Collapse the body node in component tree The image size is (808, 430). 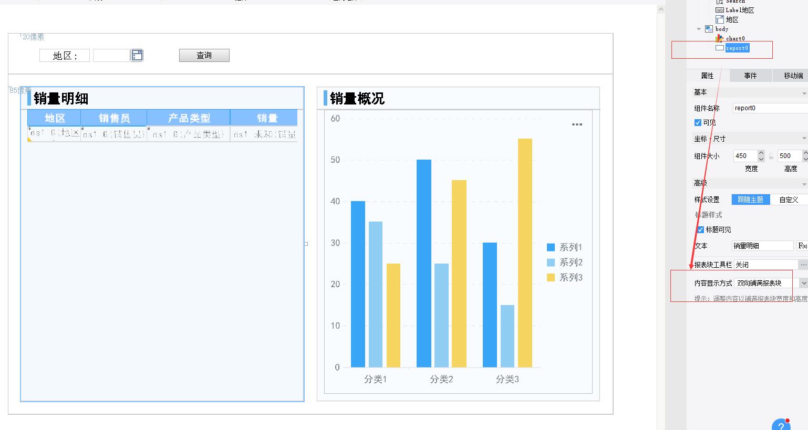click(699, 29)
